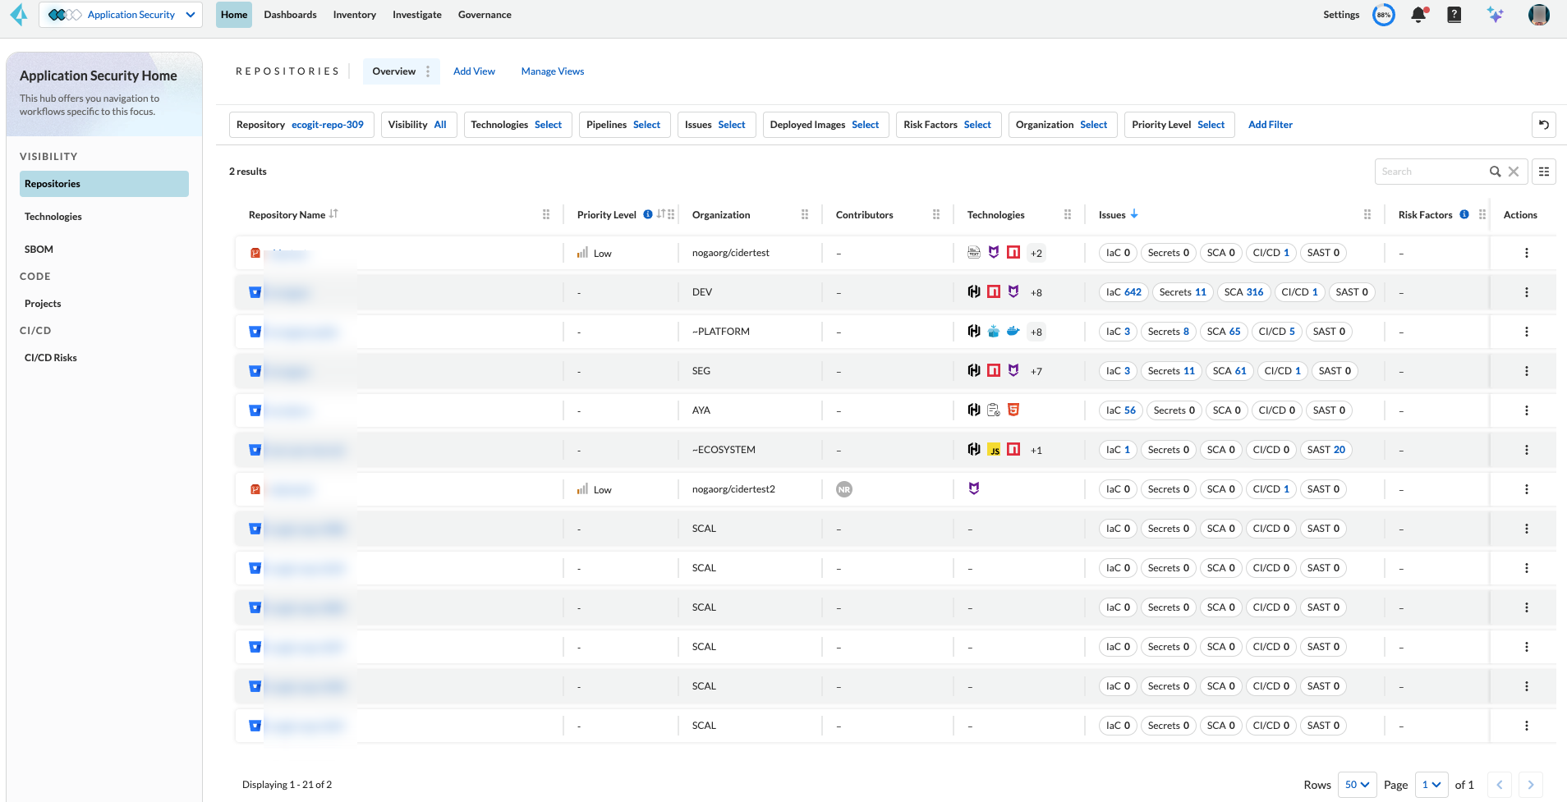
Task: Show Priority Level info tooltip icon
Action: tap(648, 214)
